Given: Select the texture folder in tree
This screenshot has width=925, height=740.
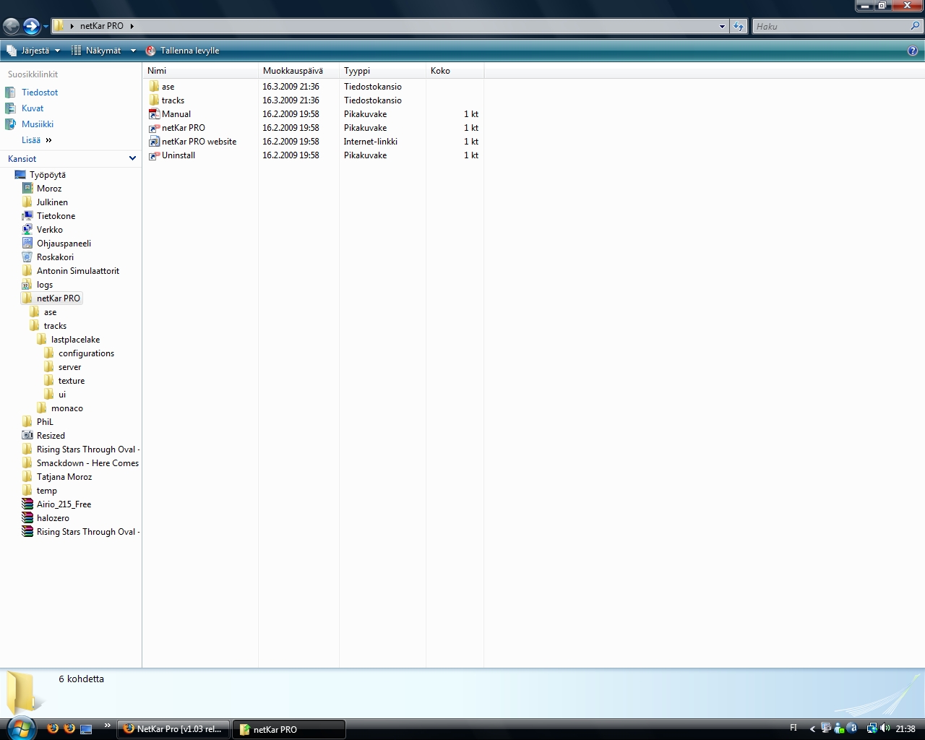Looking at the screenshot, I should point(72,381).
